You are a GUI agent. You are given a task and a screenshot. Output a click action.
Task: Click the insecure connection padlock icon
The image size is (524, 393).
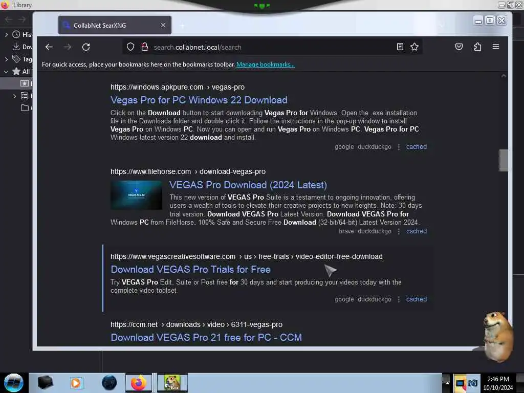[144, 47]
